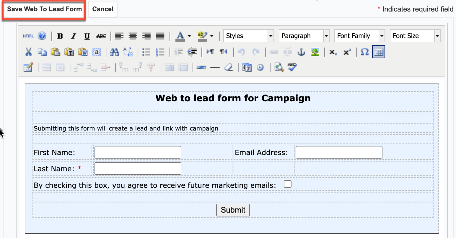Open the Font Family dropdown
The width and height of the screenshot is (456, 238).
pyautogui.click(x=360, y=36)
